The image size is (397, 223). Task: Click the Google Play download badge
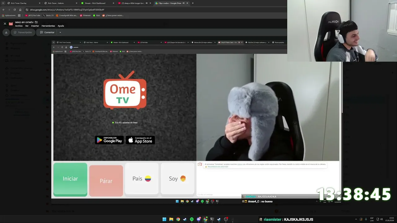(109, 140)
